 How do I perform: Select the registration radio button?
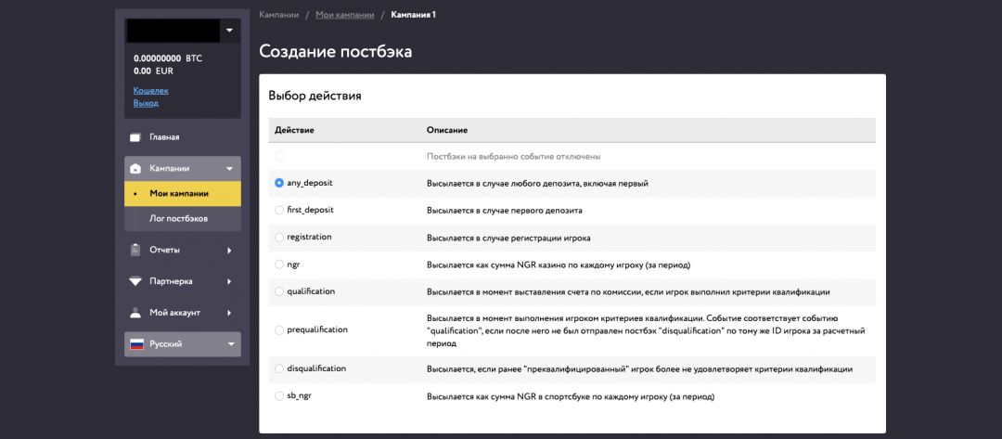[278, 237]
